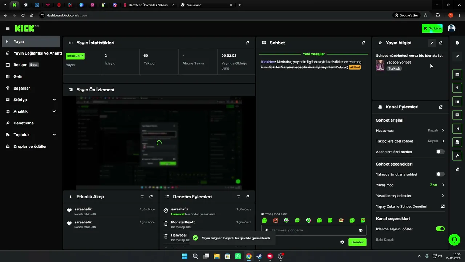Viewport: 465px width, 262px height.
Task: Open chat settings gear next to Gönder
Action: click(x=342, y=242)
